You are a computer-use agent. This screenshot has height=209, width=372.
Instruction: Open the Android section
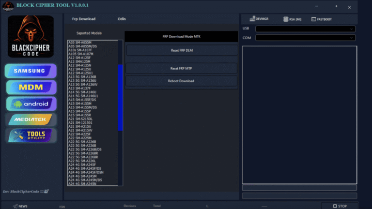31,104
